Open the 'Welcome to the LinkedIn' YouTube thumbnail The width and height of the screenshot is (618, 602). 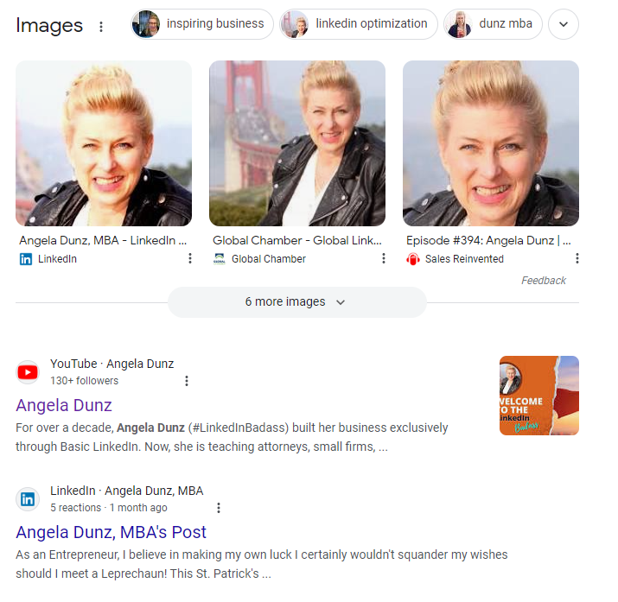539,396
